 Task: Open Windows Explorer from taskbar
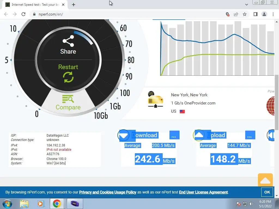24,204
